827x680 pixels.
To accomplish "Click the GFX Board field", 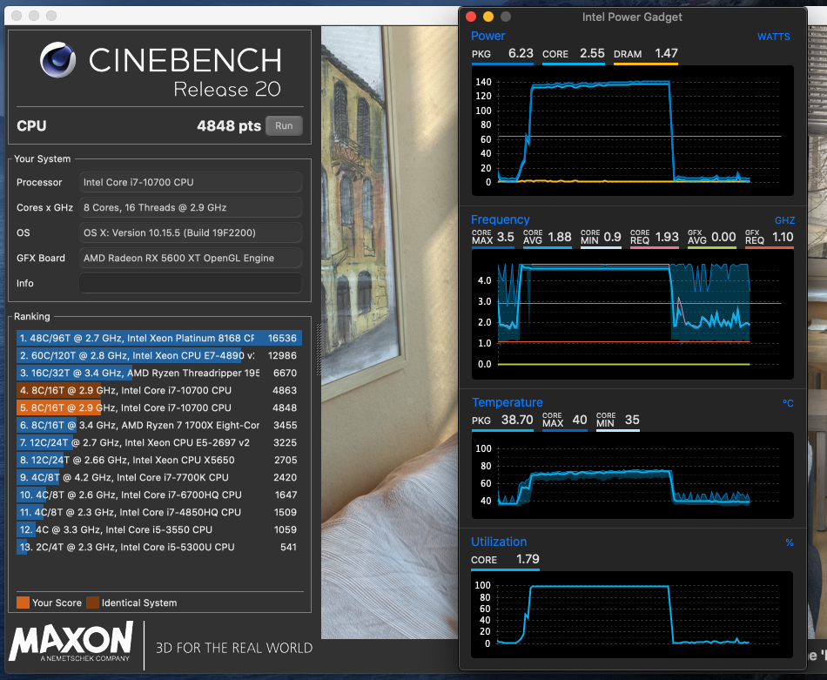I will [191, 258].
